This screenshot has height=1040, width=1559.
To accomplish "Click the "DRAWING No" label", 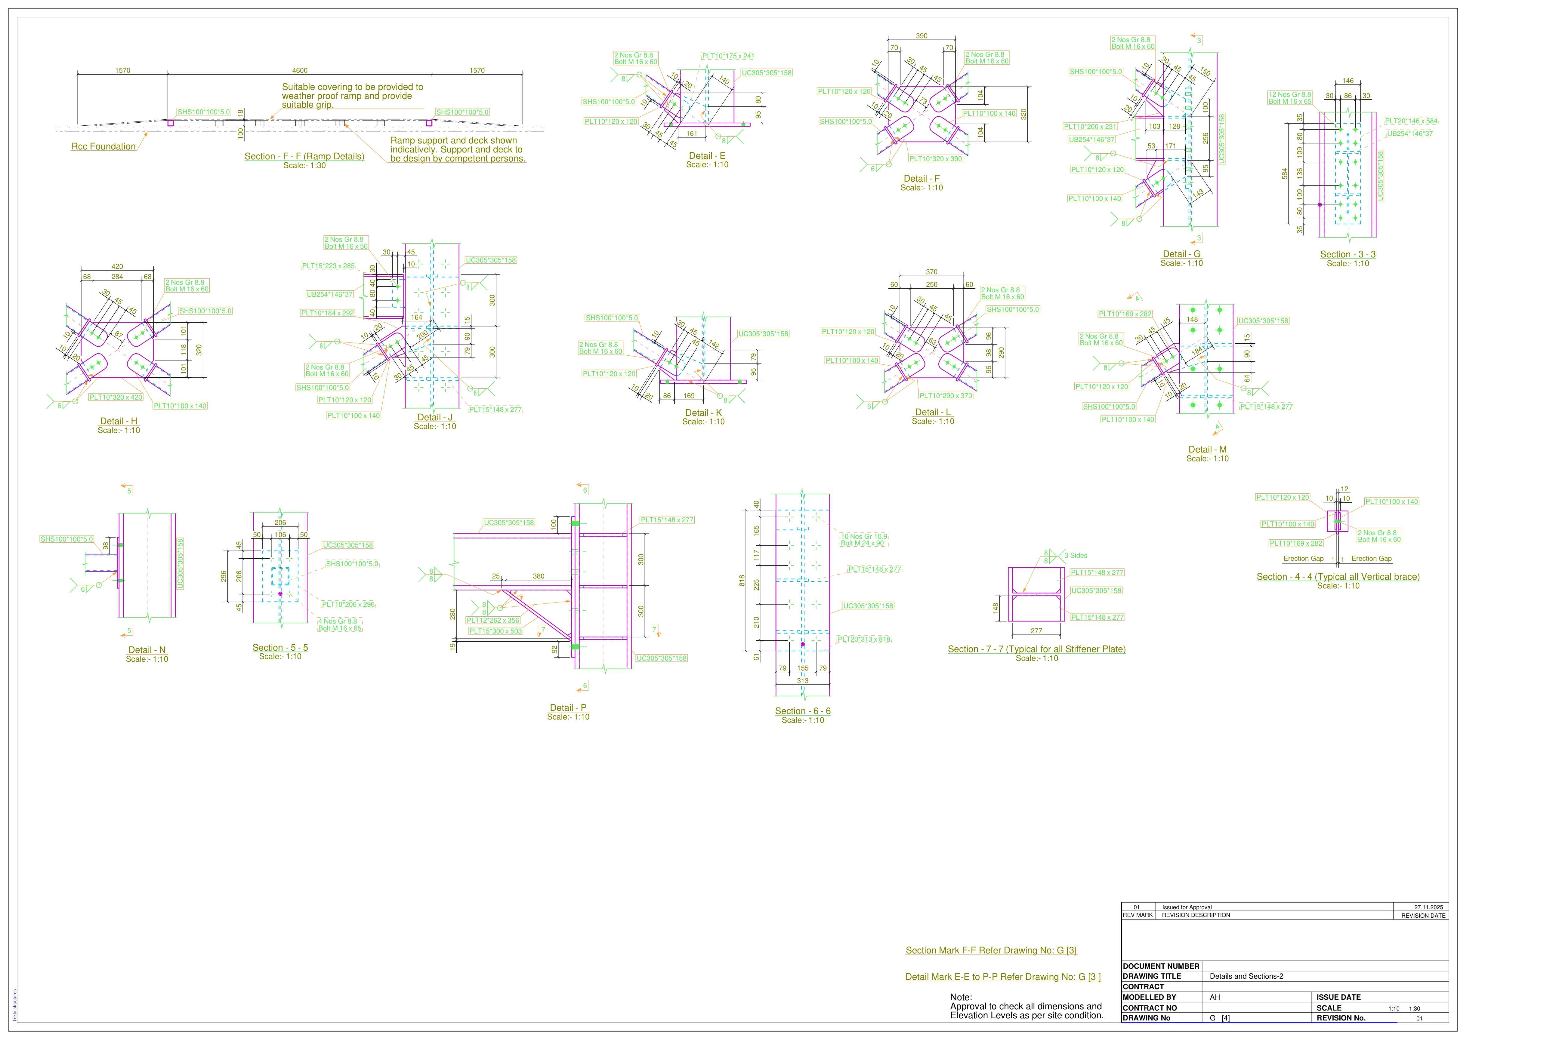I will 1146,1018.
